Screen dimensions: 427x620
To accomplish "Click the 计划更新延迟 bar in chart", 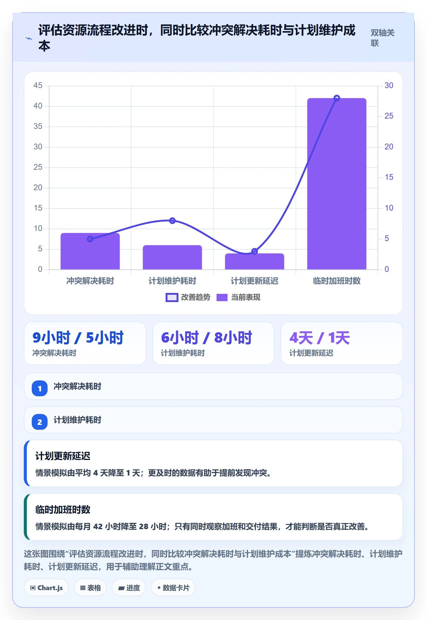I will coord(255,262).
